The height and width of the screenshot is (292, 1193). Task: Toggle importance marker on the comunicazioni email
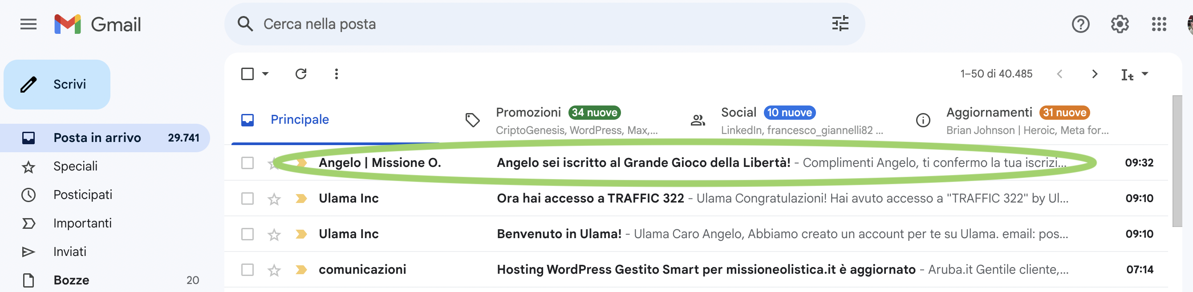[x=301, y=270]
